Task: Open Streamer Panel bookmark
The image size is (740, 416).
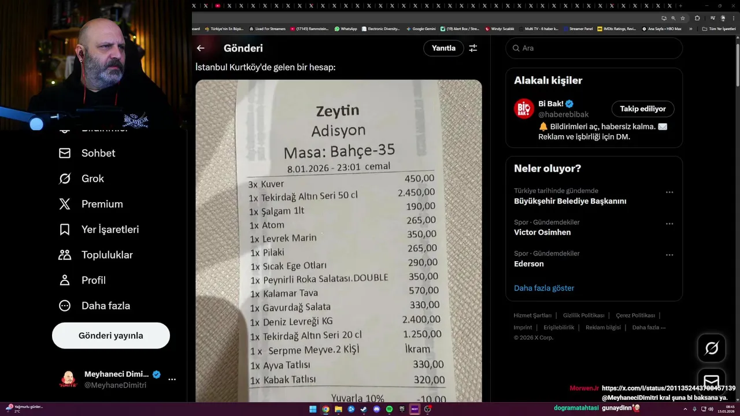Action: 578,28
